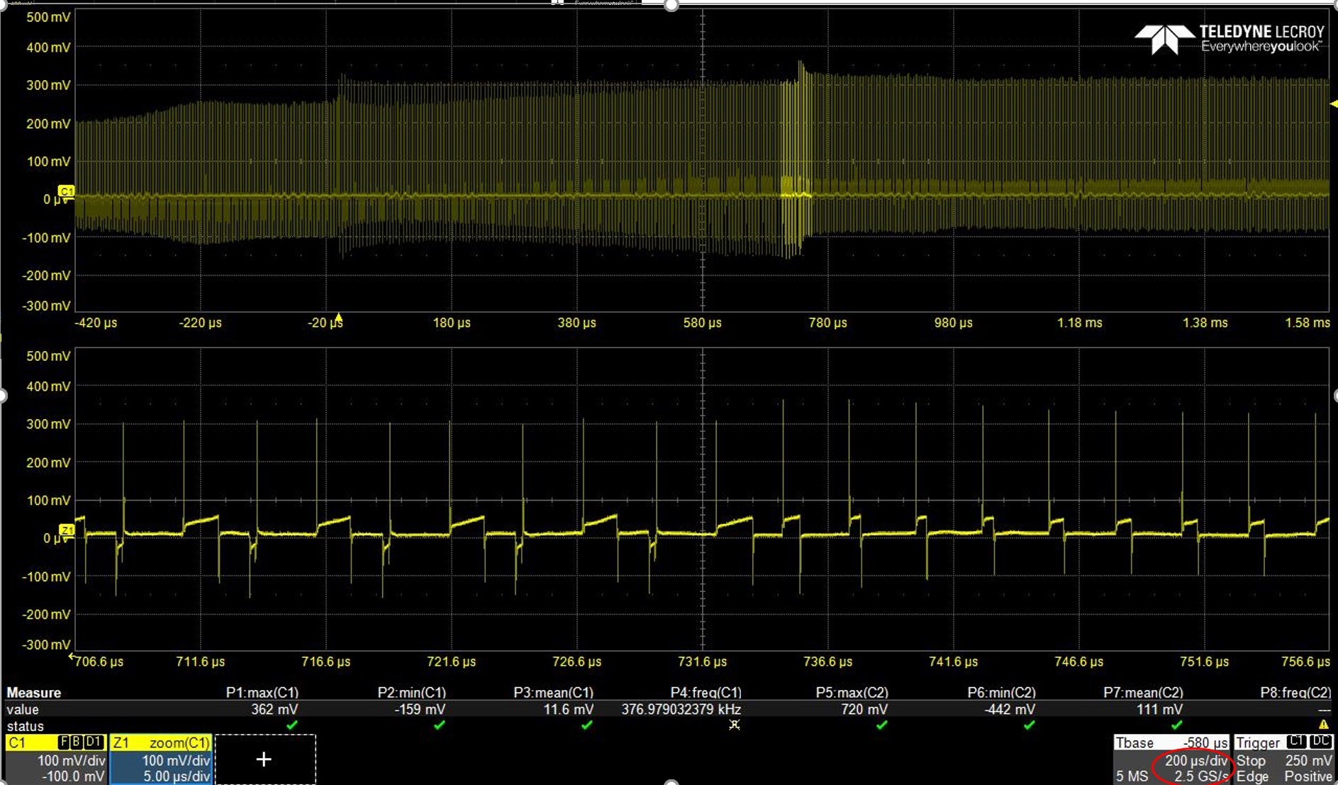Click the P4 frequency status icon
Image resolution: width=1338 pixels, height=785 pixels.
735,725
